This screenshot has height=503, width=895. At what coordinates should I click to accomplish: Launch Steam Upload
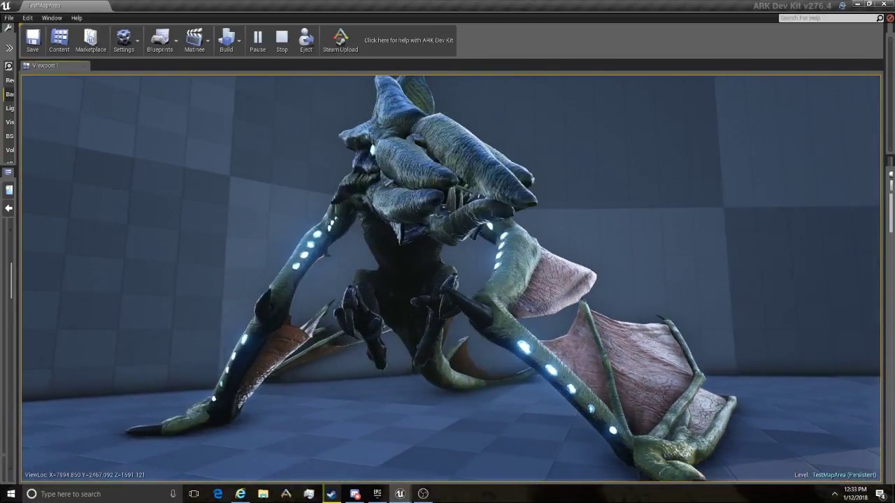341,41
